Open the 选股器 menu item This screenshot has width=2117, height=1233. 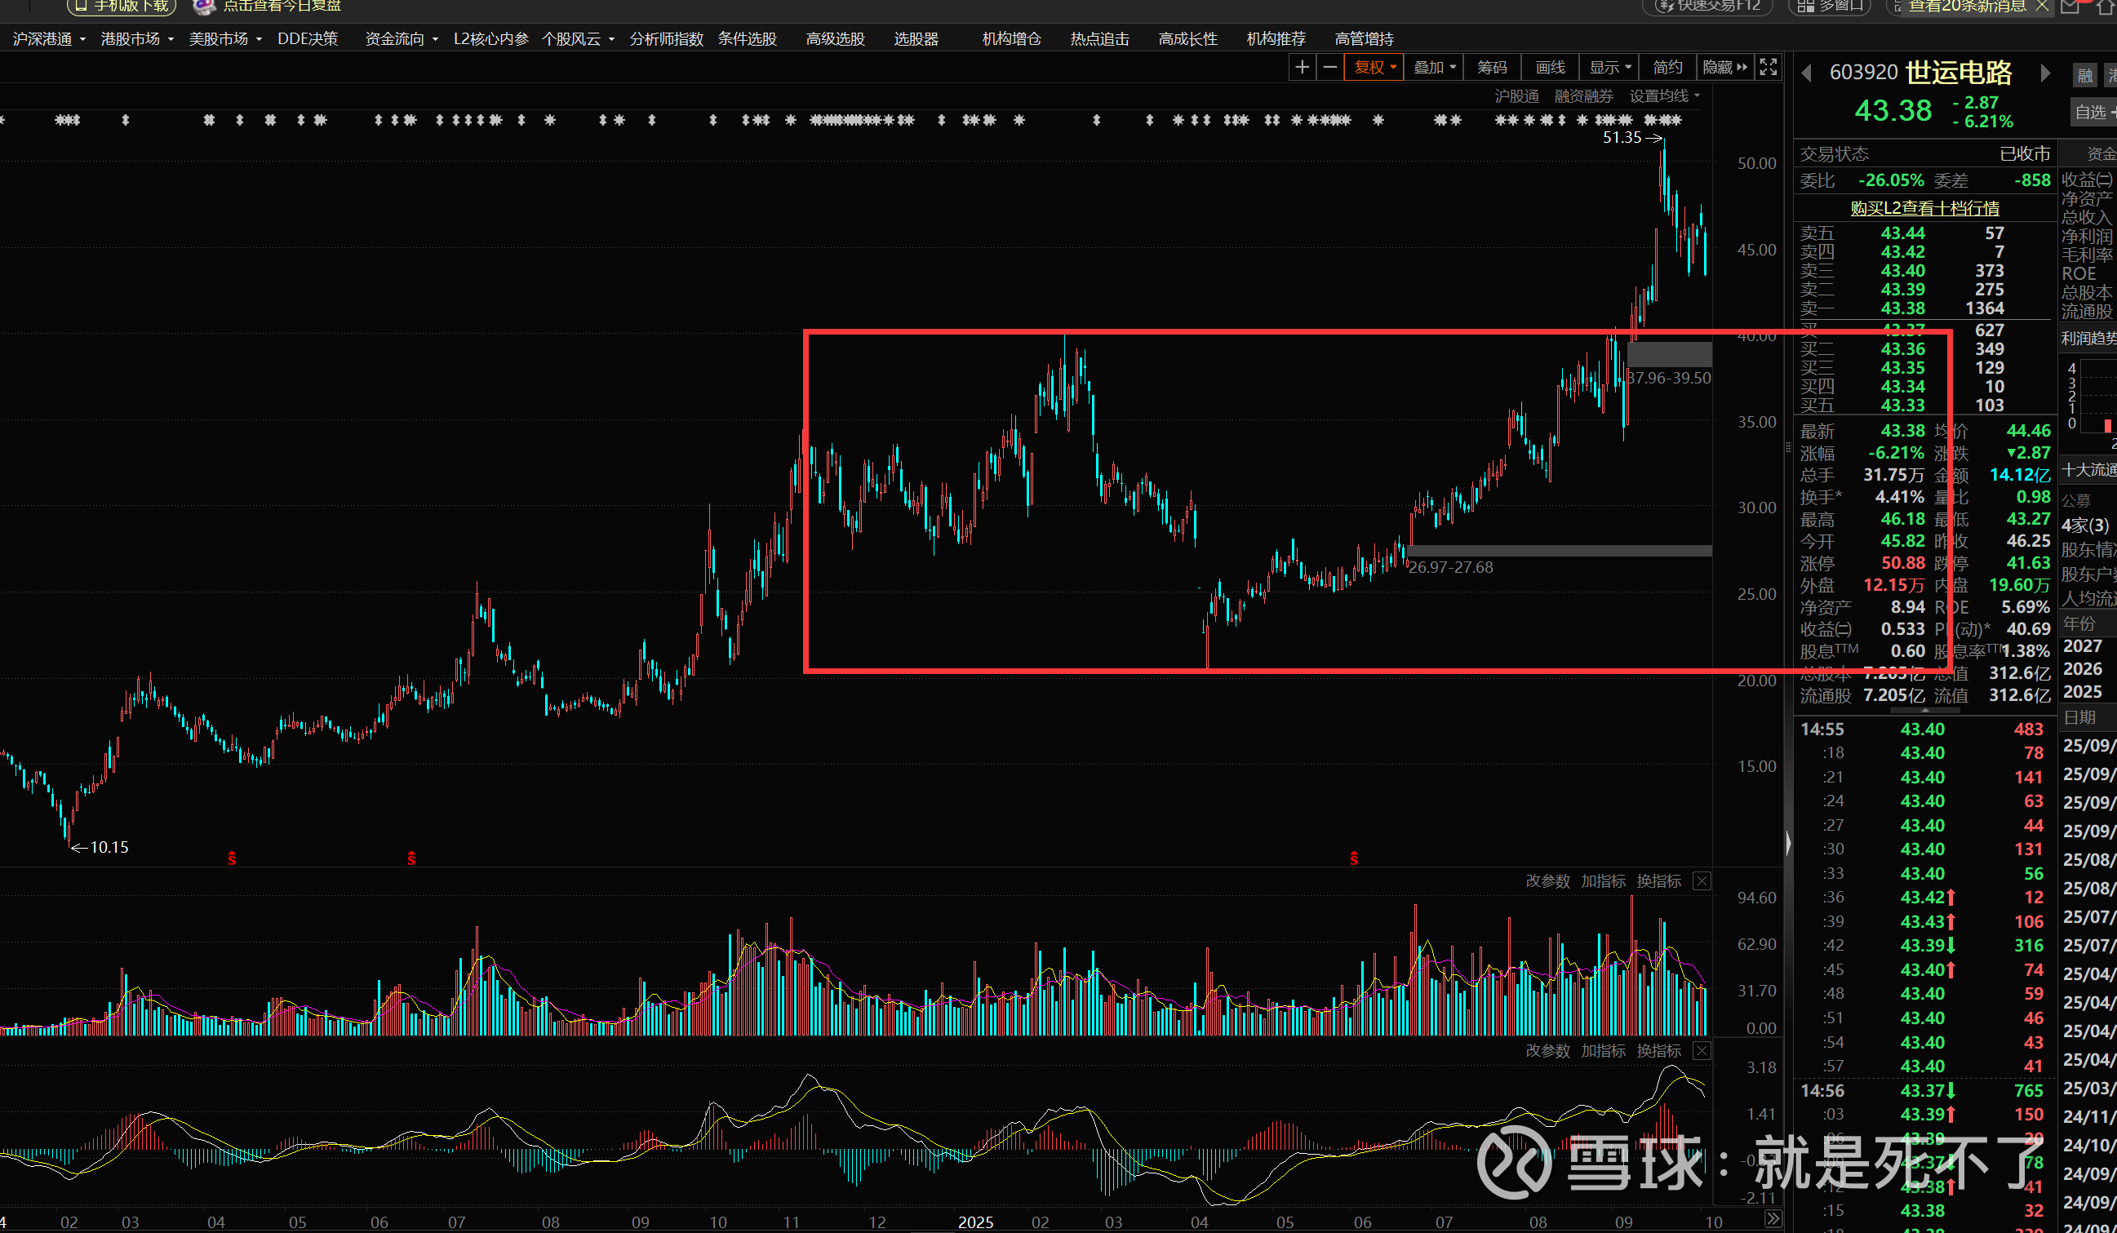coord(916,38)
